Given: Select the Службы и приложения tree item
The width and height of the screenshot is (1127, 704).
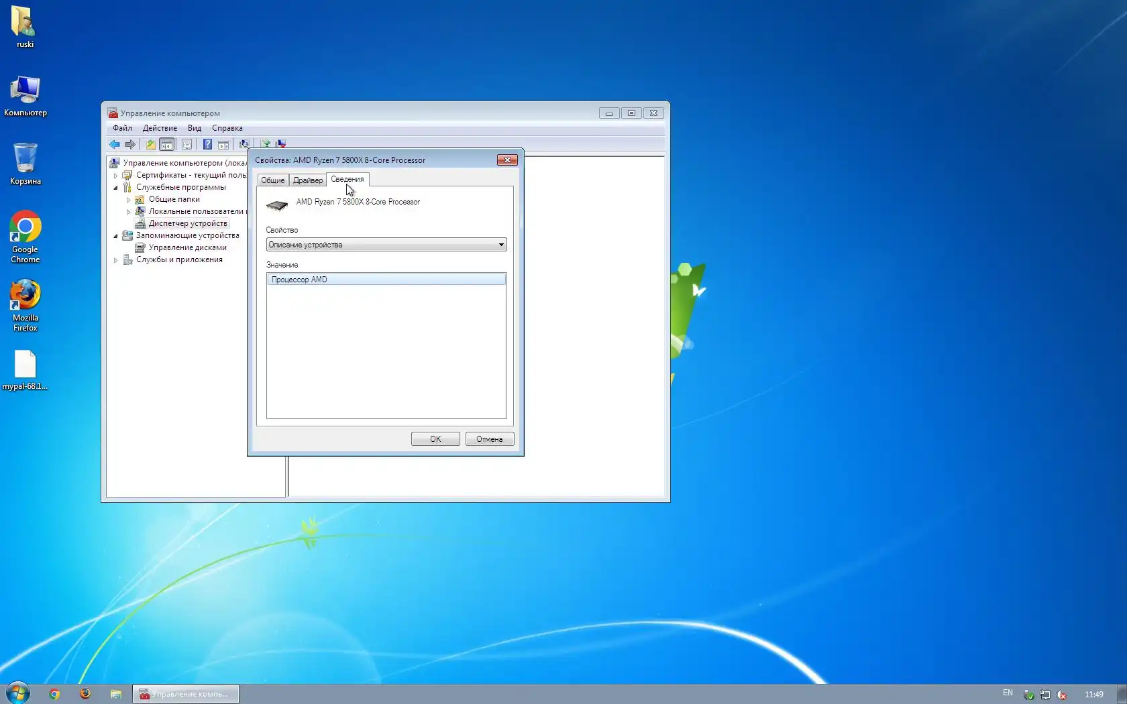Looking at the screenshot, I should click(x=179, y=260).
